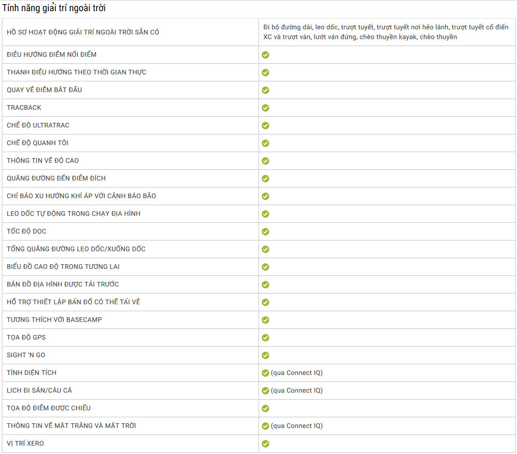Click the checkmark icon for TRACBACK

click(265, 108)
